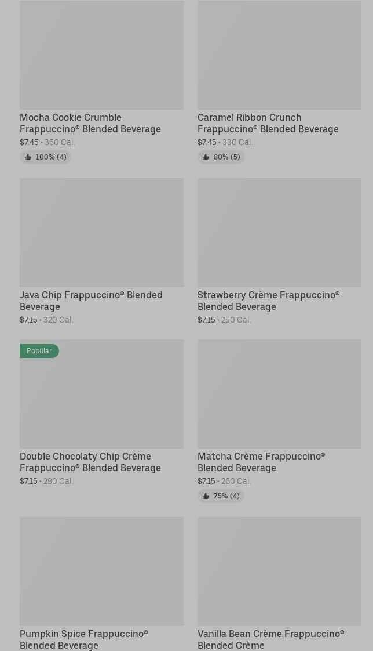Open Vanilla Bean Crème Frappuccino title link
The width and height of the screenshot is (373, 651).
[x=270, y=639]
